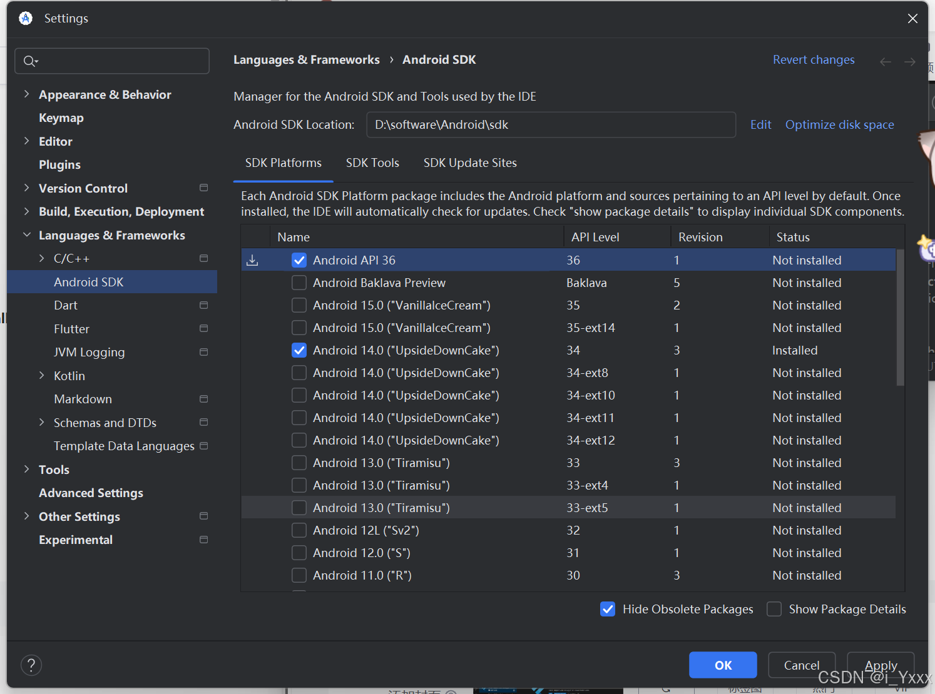
Task: Select Android 13.0 Tiramisu 33-ext5 row
Action: (x=568, y=508)
